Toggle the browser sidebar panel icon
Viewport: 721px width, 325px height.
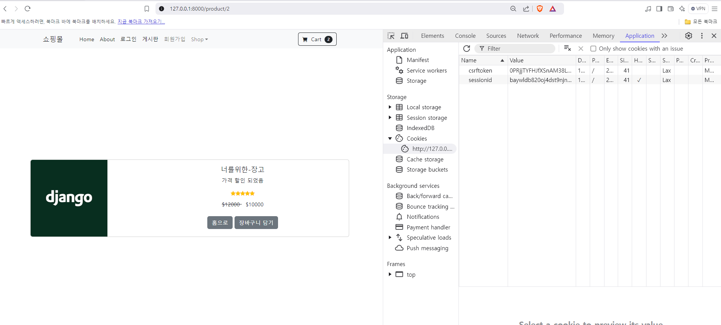click(659, 9)
